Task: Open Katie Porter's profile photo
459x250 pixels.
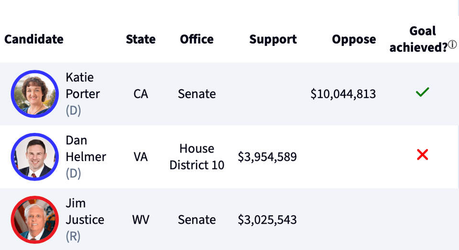Action: [x=34, y=94]
